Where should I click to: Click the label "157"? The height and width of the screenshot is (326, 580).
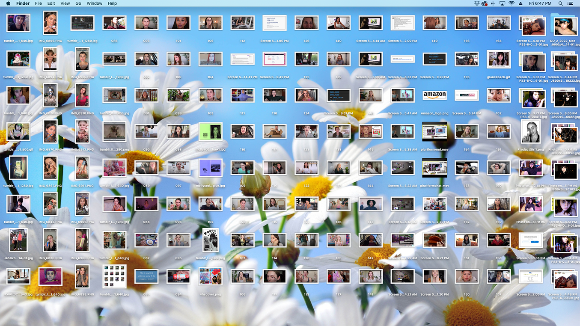(499, 294)
